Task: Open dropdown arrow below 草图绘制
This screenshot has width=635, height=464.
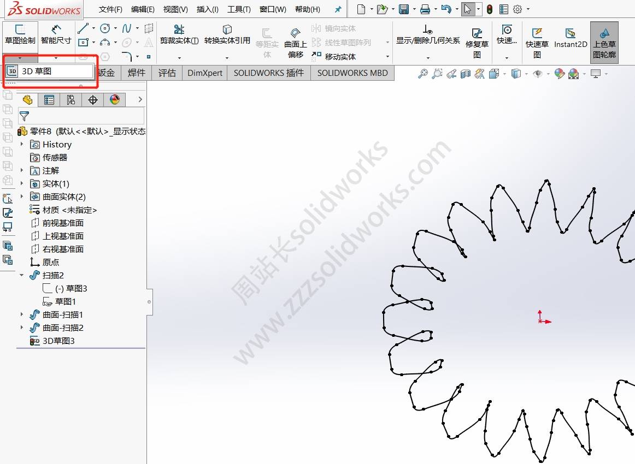Action: tap(20, 57)
